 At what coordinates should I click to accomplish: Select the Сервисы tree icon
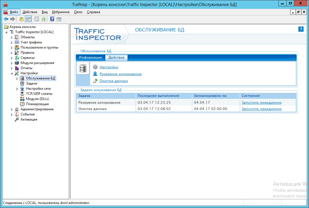(x=17, y=58)
